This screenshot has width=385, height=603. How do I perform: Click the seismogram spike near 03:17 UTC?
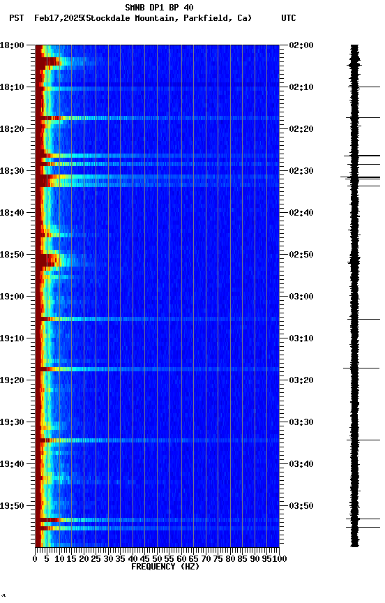point(361,368)
